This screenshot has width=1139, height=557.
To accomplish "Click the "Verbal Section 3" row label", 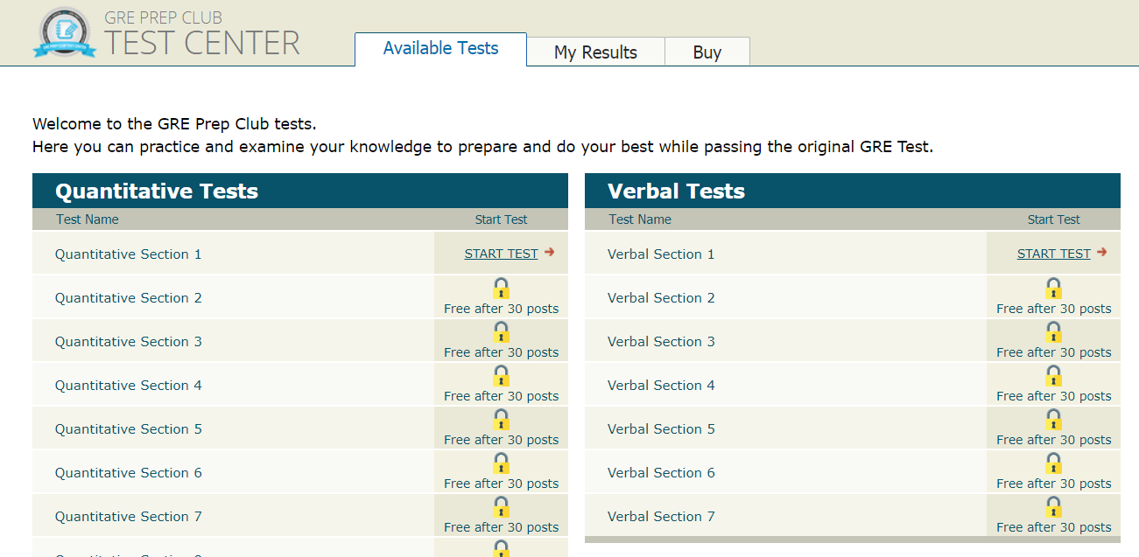I will click(x=661, y=342).
